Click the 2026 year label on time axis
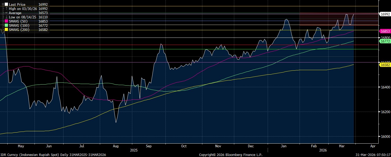This screenshot has height=157, width=391. pyautogui.click(x=323, y=150)
